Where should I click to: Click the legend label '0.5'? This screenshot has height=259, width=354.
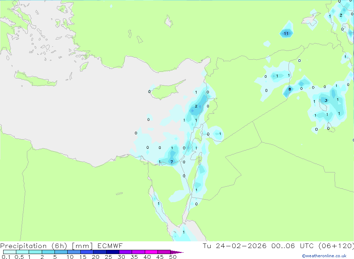click(19, 257)
